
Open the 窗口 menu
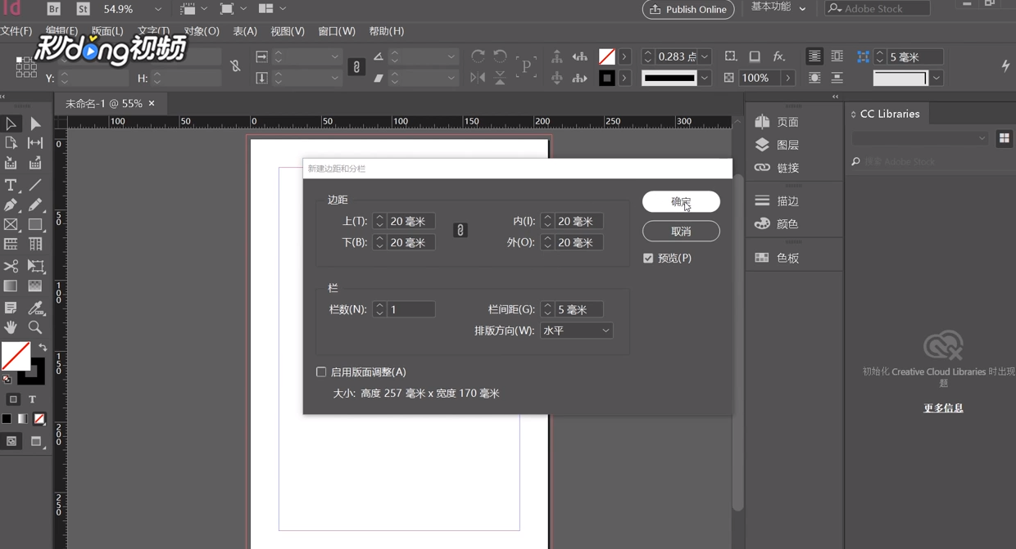click(337, 31)
